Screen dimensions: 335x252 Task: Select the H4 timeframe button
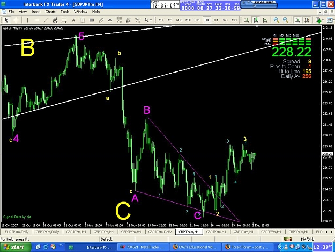[x=206, y=20]
